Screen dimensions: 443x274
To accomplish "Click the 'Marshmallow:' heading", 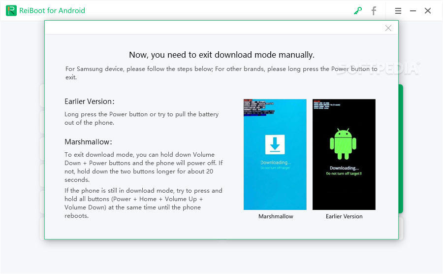I will click(88, 142).
